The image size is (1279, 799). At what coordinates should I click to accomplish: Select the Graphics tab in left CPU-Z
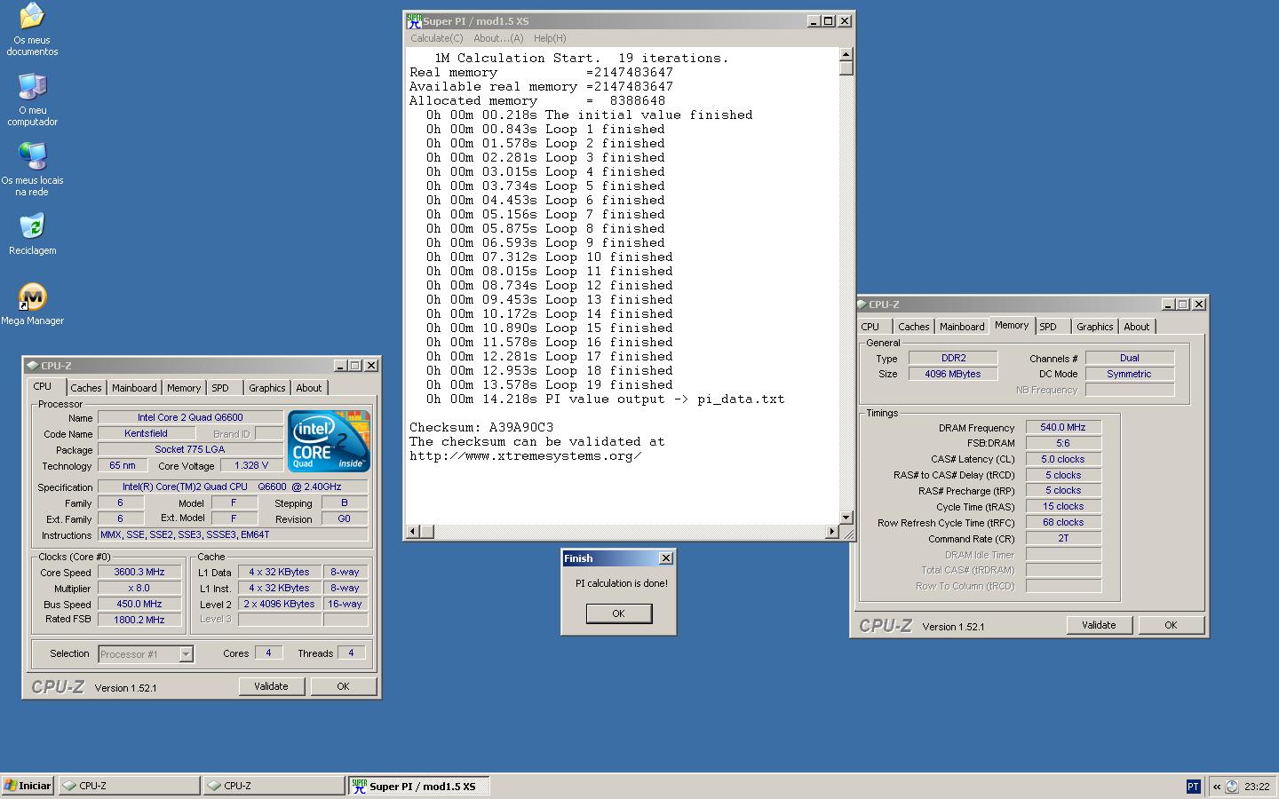pos(267,388)
